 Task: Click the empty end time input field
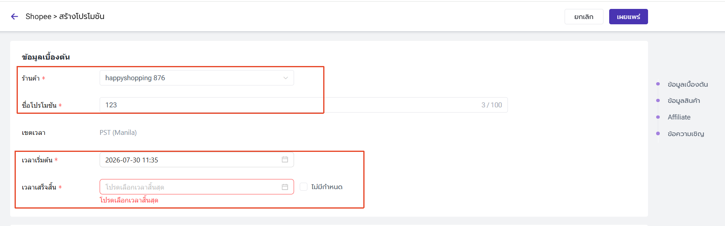pos(197,187)
